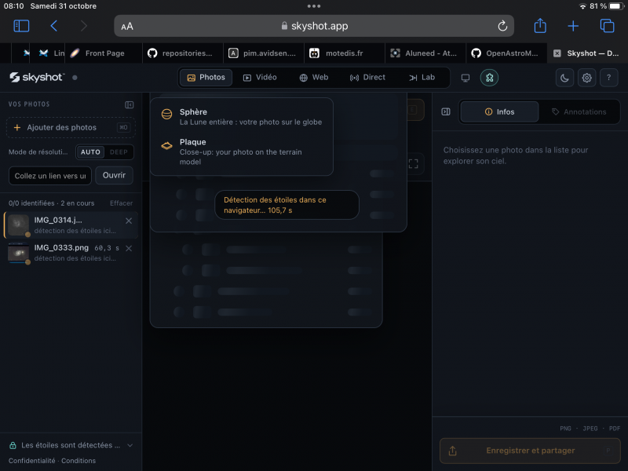Click Ajouter des photos
628x471 pixels.
(x=71, y=127)
